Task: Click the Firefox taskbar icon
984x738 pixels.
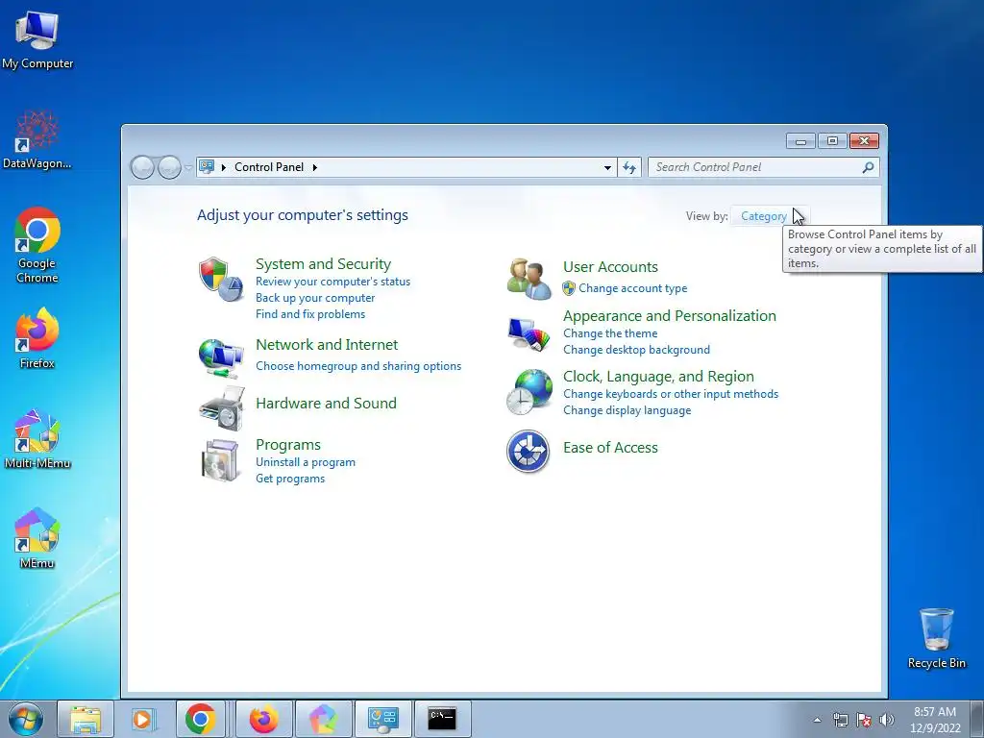Action: click(x=263, y=719)
